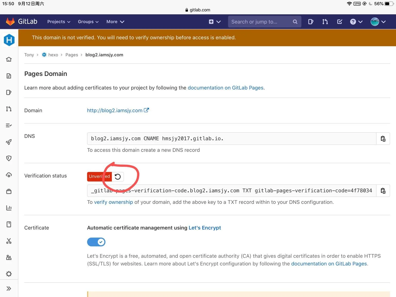The width and height of the screenshot is (396, 297).
Task: Open the Issues icon in the top navbar
Action: pos(311,22)
